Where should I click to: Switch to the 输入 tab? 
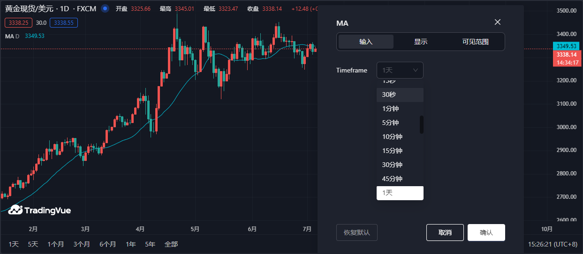(366, 42)
